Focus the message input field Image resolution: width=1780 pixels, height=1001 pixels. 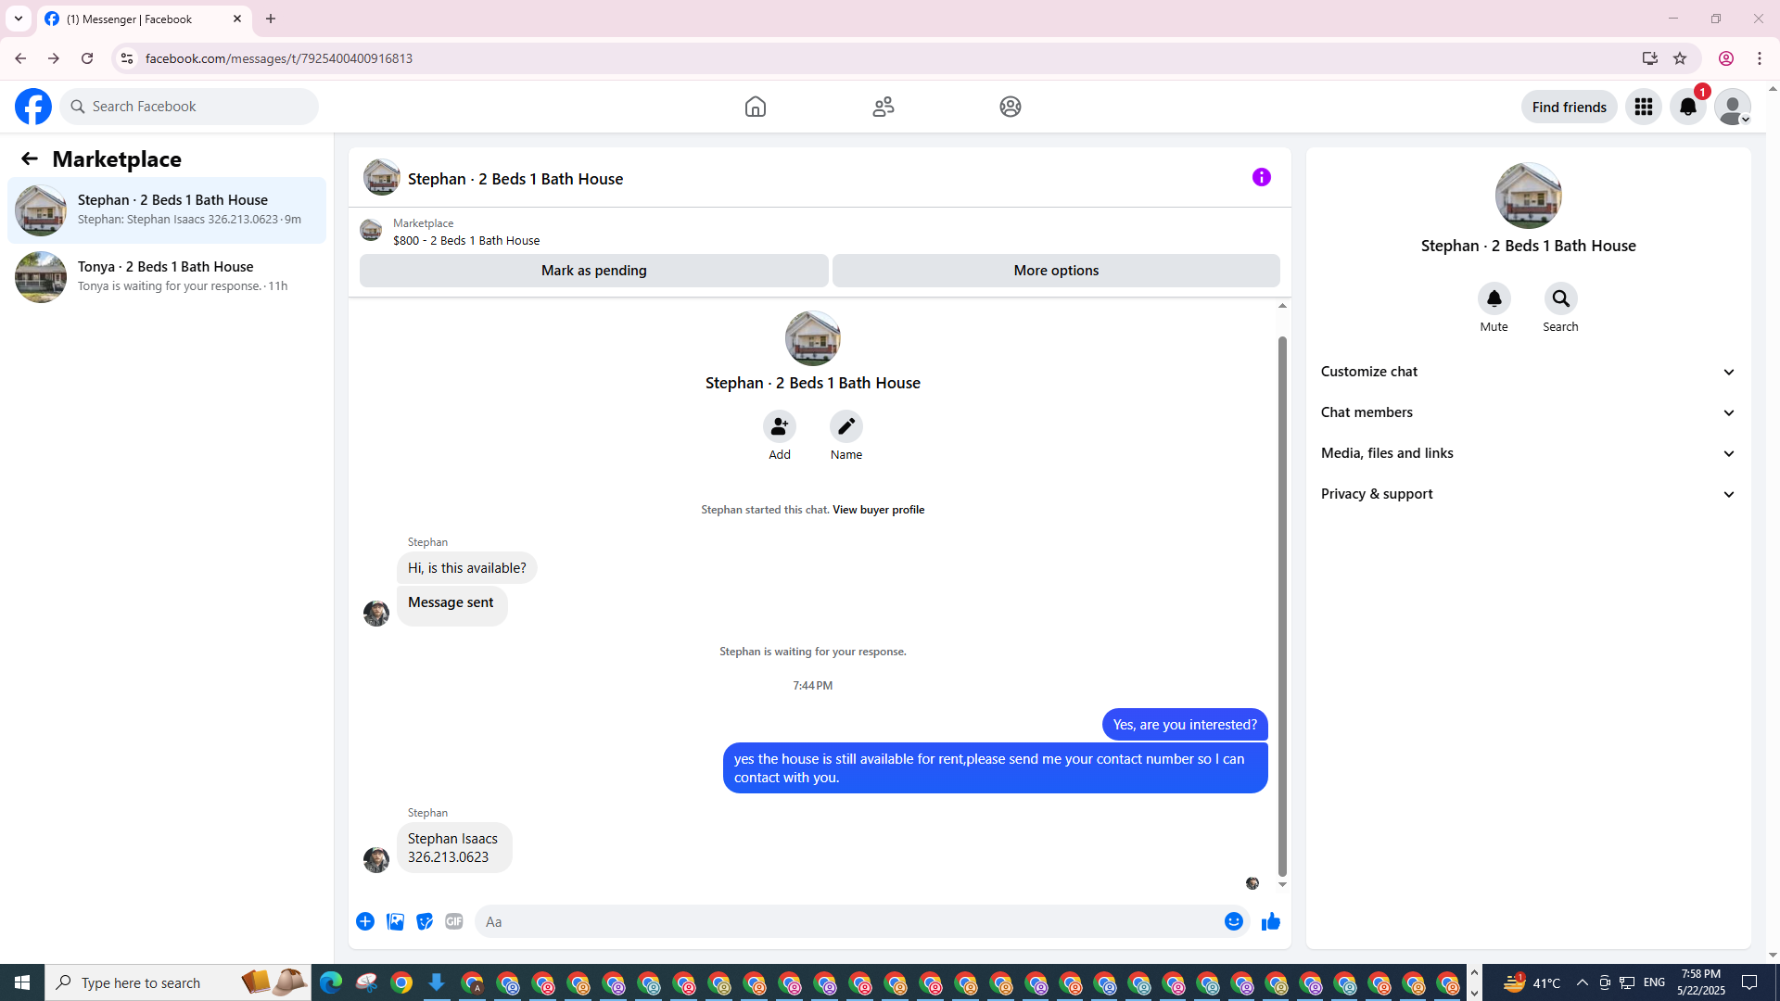[848, 921]
